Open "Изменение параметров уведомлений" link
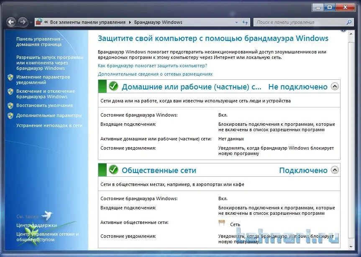The width and height of the screenshot is (361, 257). click(x=43, y=80)
